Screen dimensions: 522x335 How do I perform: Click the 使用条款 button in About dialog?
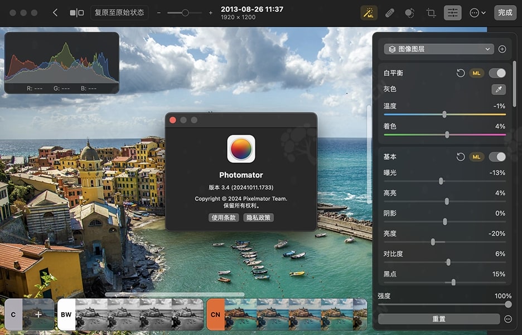[224, 218]
